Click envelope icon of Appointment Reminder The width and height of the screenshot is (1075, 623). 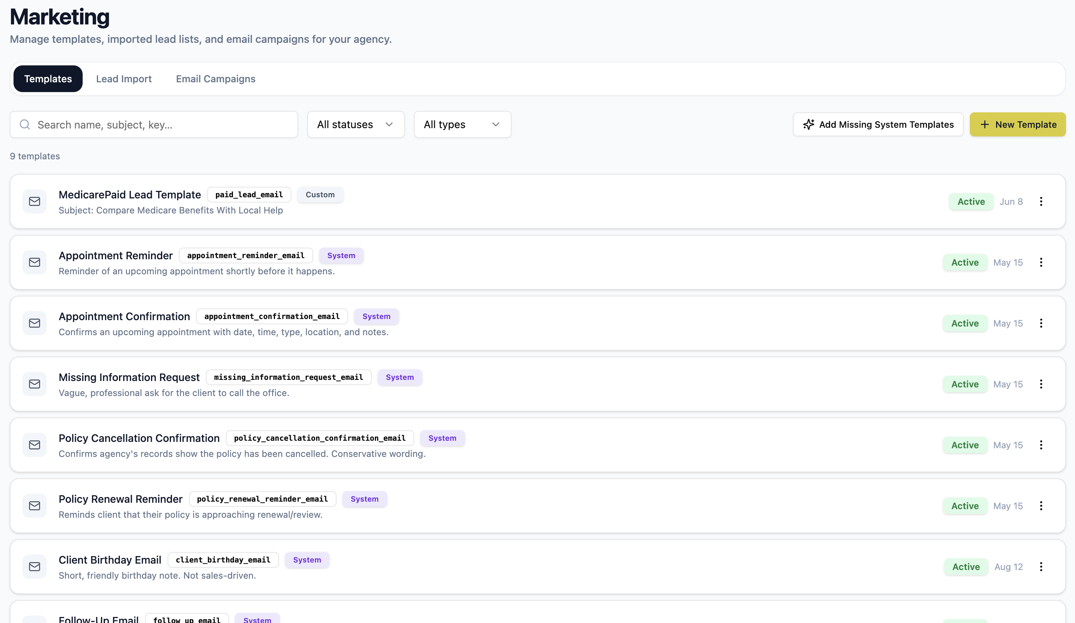click(x=35, y=262)
